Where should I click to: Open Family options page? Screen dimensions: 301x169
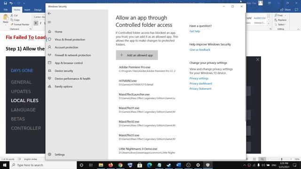(63, 86)
